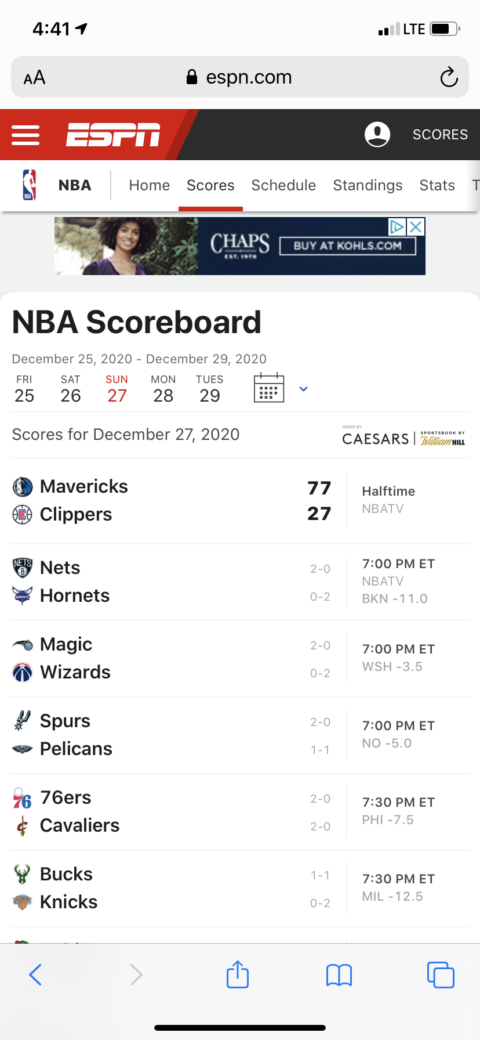The width and height of the screenshot is (480, 1040).
Task: Open the calendar date picker icon
Action: click(269, 388)
